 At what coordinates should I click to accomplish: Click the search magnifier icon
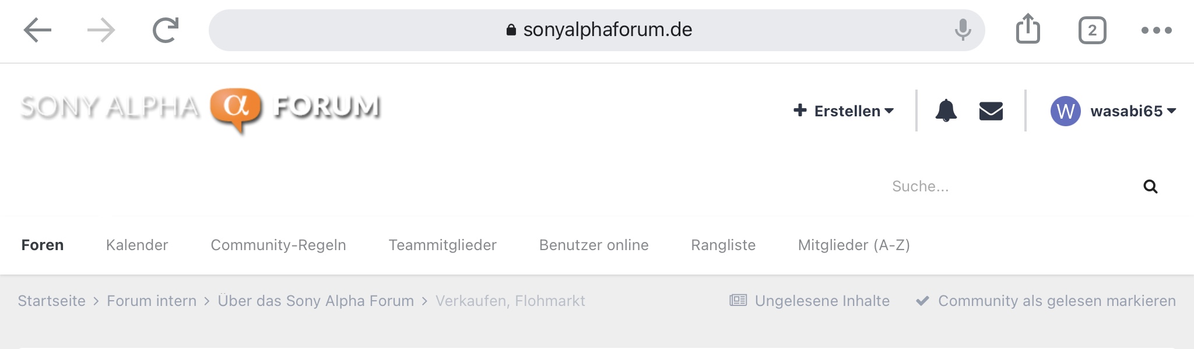(1150, 186)
